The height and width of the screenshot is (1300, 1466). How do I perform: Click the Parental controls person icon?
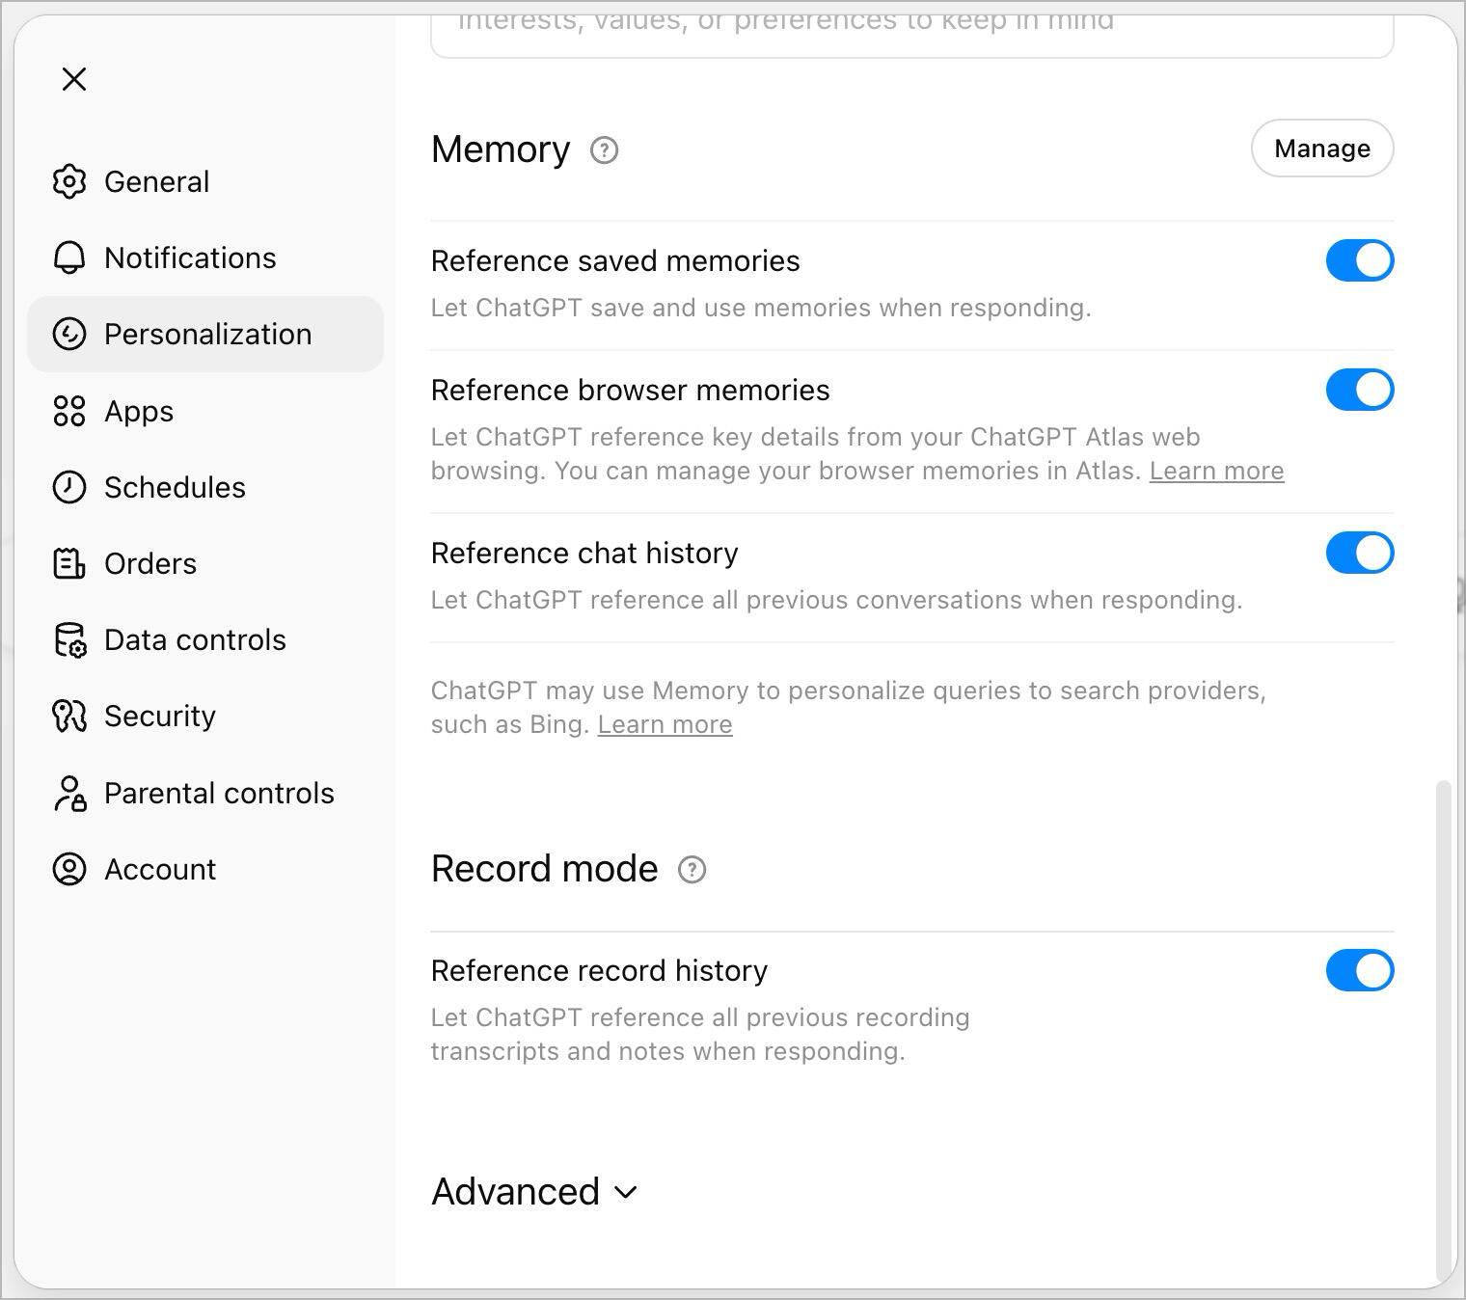tap(69, 793)
